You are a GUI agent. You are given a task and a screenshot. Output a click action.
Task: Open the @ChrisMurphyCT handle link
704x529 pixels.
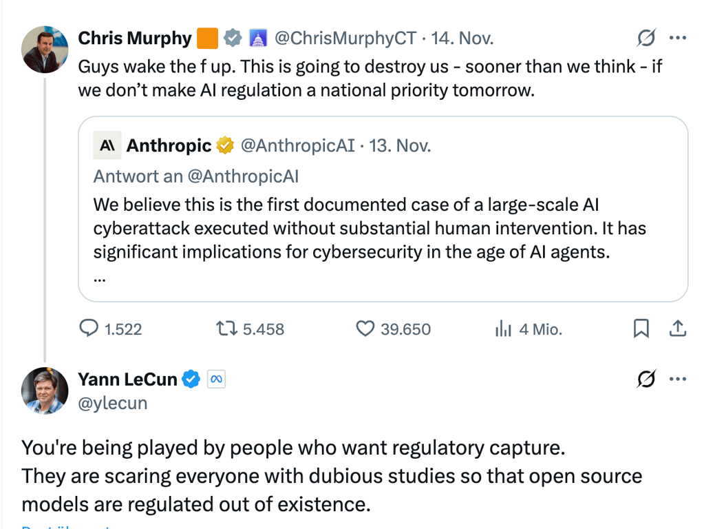[x=345, y=38]
